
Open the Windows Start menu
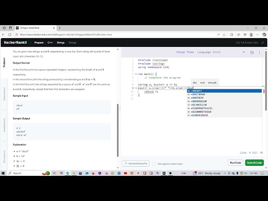pos(3,173)
